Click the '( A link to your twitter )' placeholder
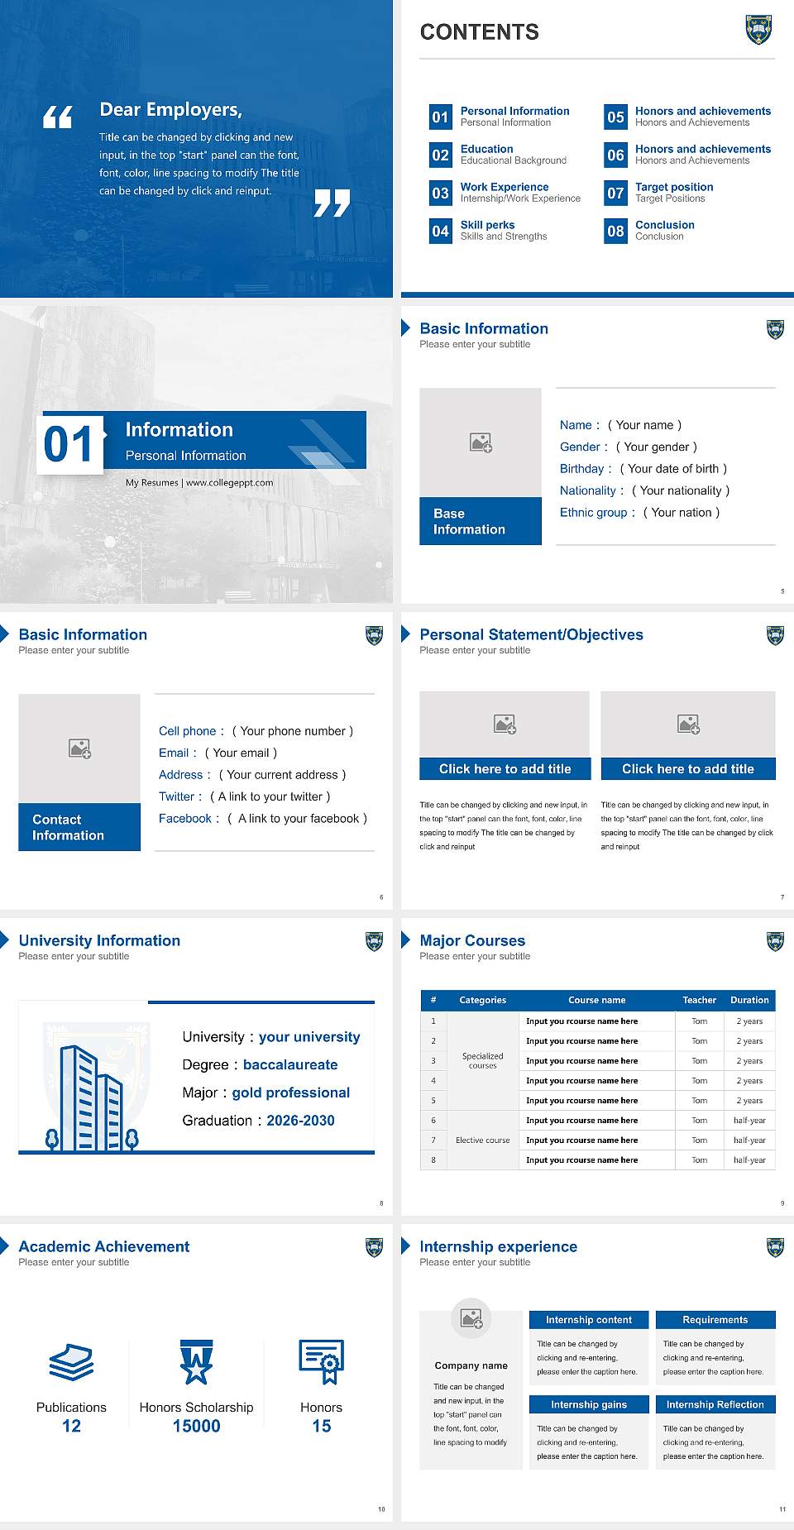Viewport: 794px width, 1530px height. [270, 796]
